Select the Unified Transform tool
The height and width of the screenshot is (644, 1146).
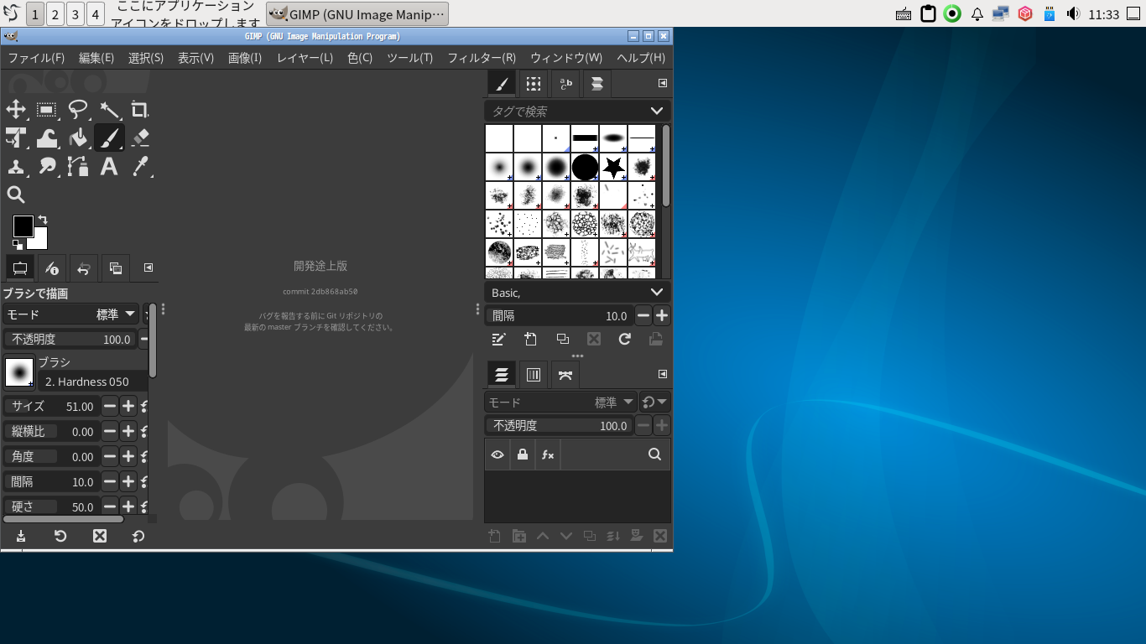coord(16,138)
